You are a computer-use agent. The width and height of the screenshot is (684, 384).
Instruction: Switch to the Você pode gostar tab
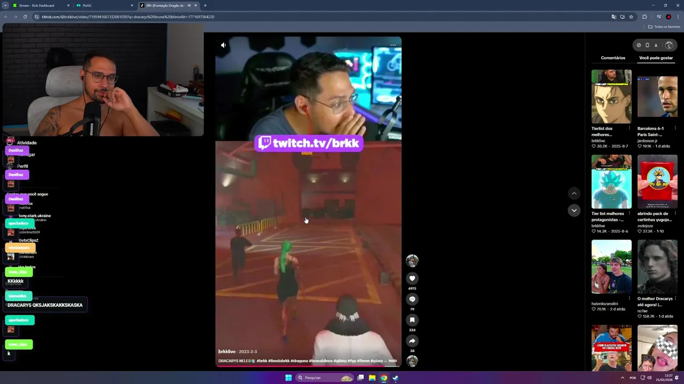click(656, 58)
